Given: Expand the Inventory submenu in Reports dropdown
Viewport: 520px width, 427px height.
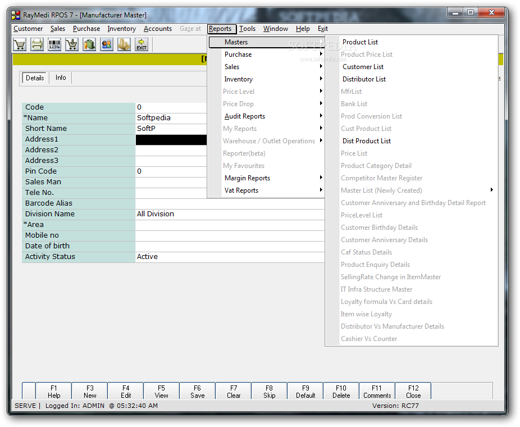Looking at the screenshot, I should tap(266, 79).
